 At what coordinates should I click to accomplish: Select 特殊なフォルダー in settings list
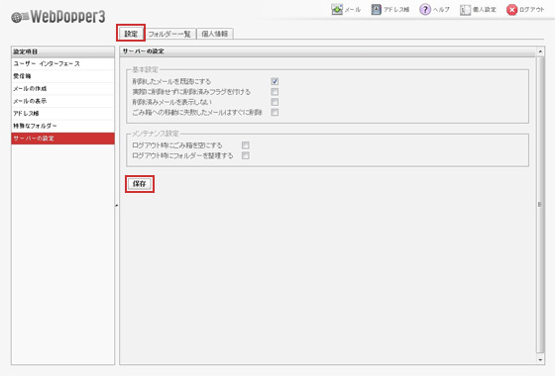click(63, 126)
